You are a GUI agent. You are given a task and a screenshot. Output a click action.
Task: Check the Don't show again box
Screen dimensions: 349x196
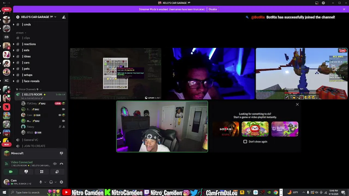point(245,142)
